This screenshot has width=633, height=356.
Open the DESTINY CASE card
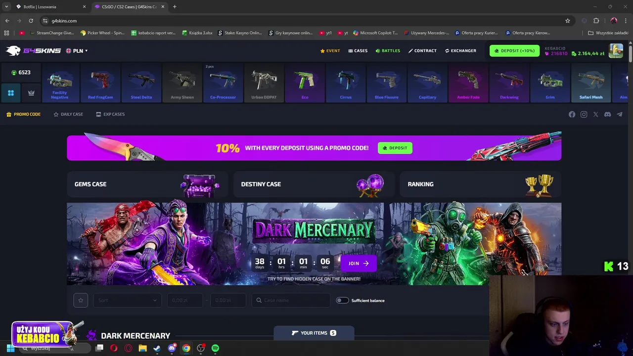click(x=314, y=184)
